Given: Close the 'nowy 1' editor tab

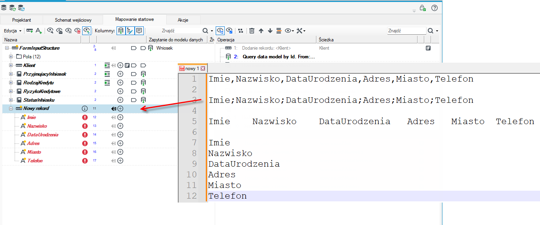Looking at the screenshot, I should [203, 69].
